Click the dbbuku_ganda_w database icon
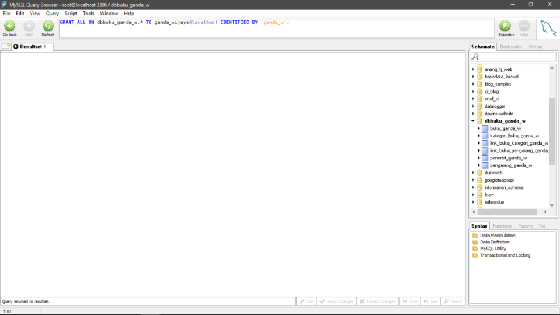560x315 pixels. click(479, 121)
